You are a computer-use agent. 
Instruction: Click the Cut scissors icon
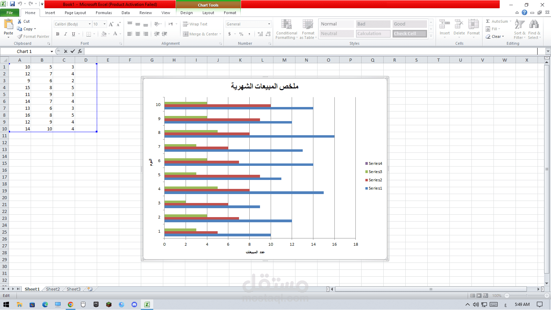point(20,21)
